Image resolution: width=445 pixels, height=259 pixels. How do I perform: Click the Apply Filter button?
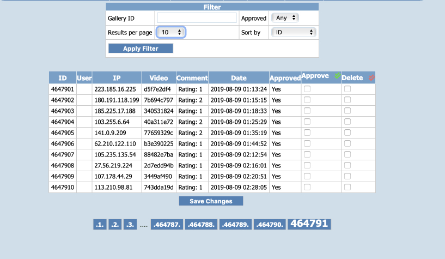[141, 49]
